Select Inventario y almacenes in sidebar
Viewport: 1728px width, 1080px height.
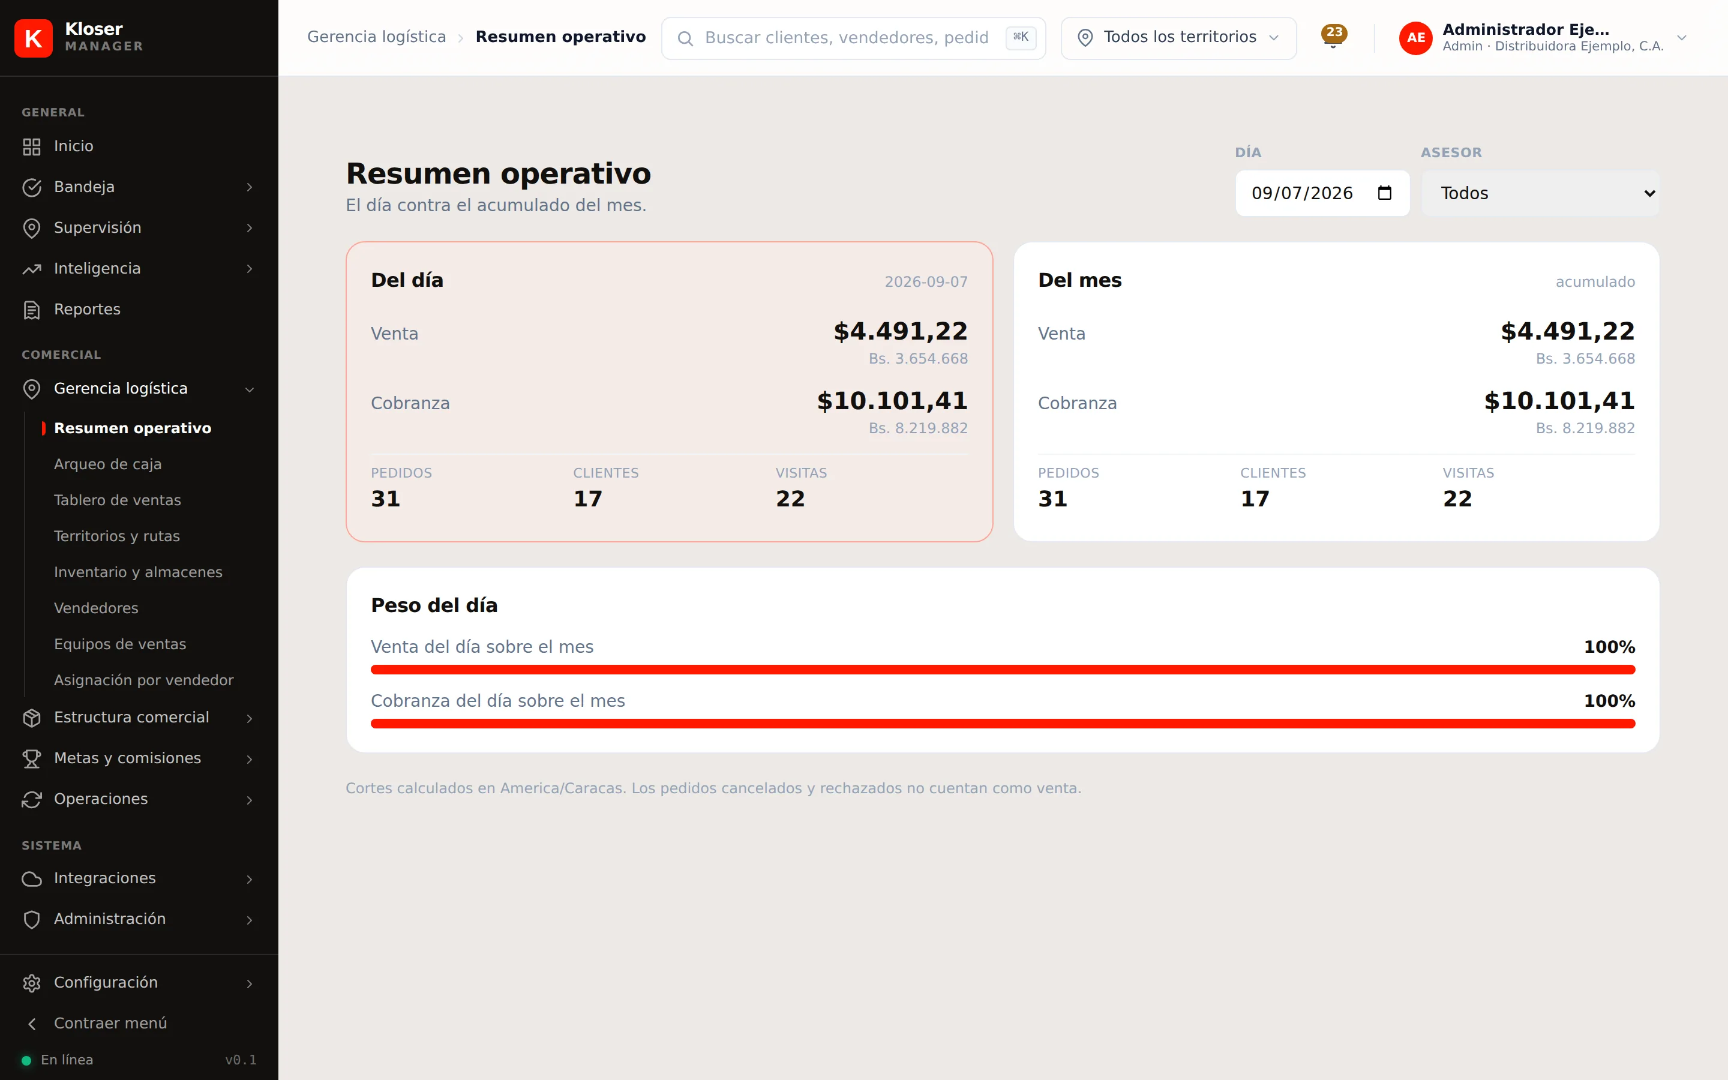coord(139,572)
